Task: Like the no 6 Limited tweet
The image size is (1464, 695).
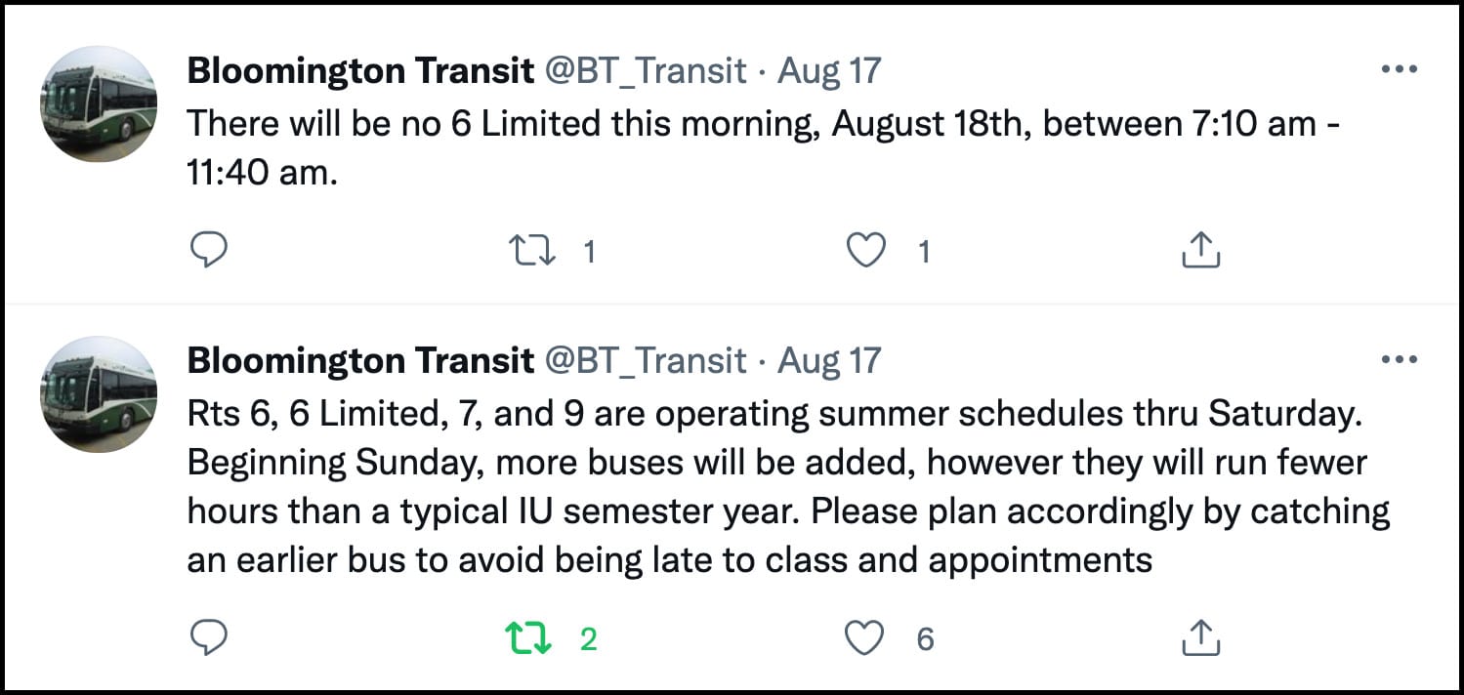Action: point(864,252)
